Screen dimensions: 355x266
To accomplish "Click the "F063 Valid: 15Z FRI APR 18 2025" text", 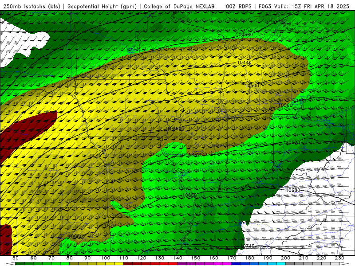I will tap(304, 6).
